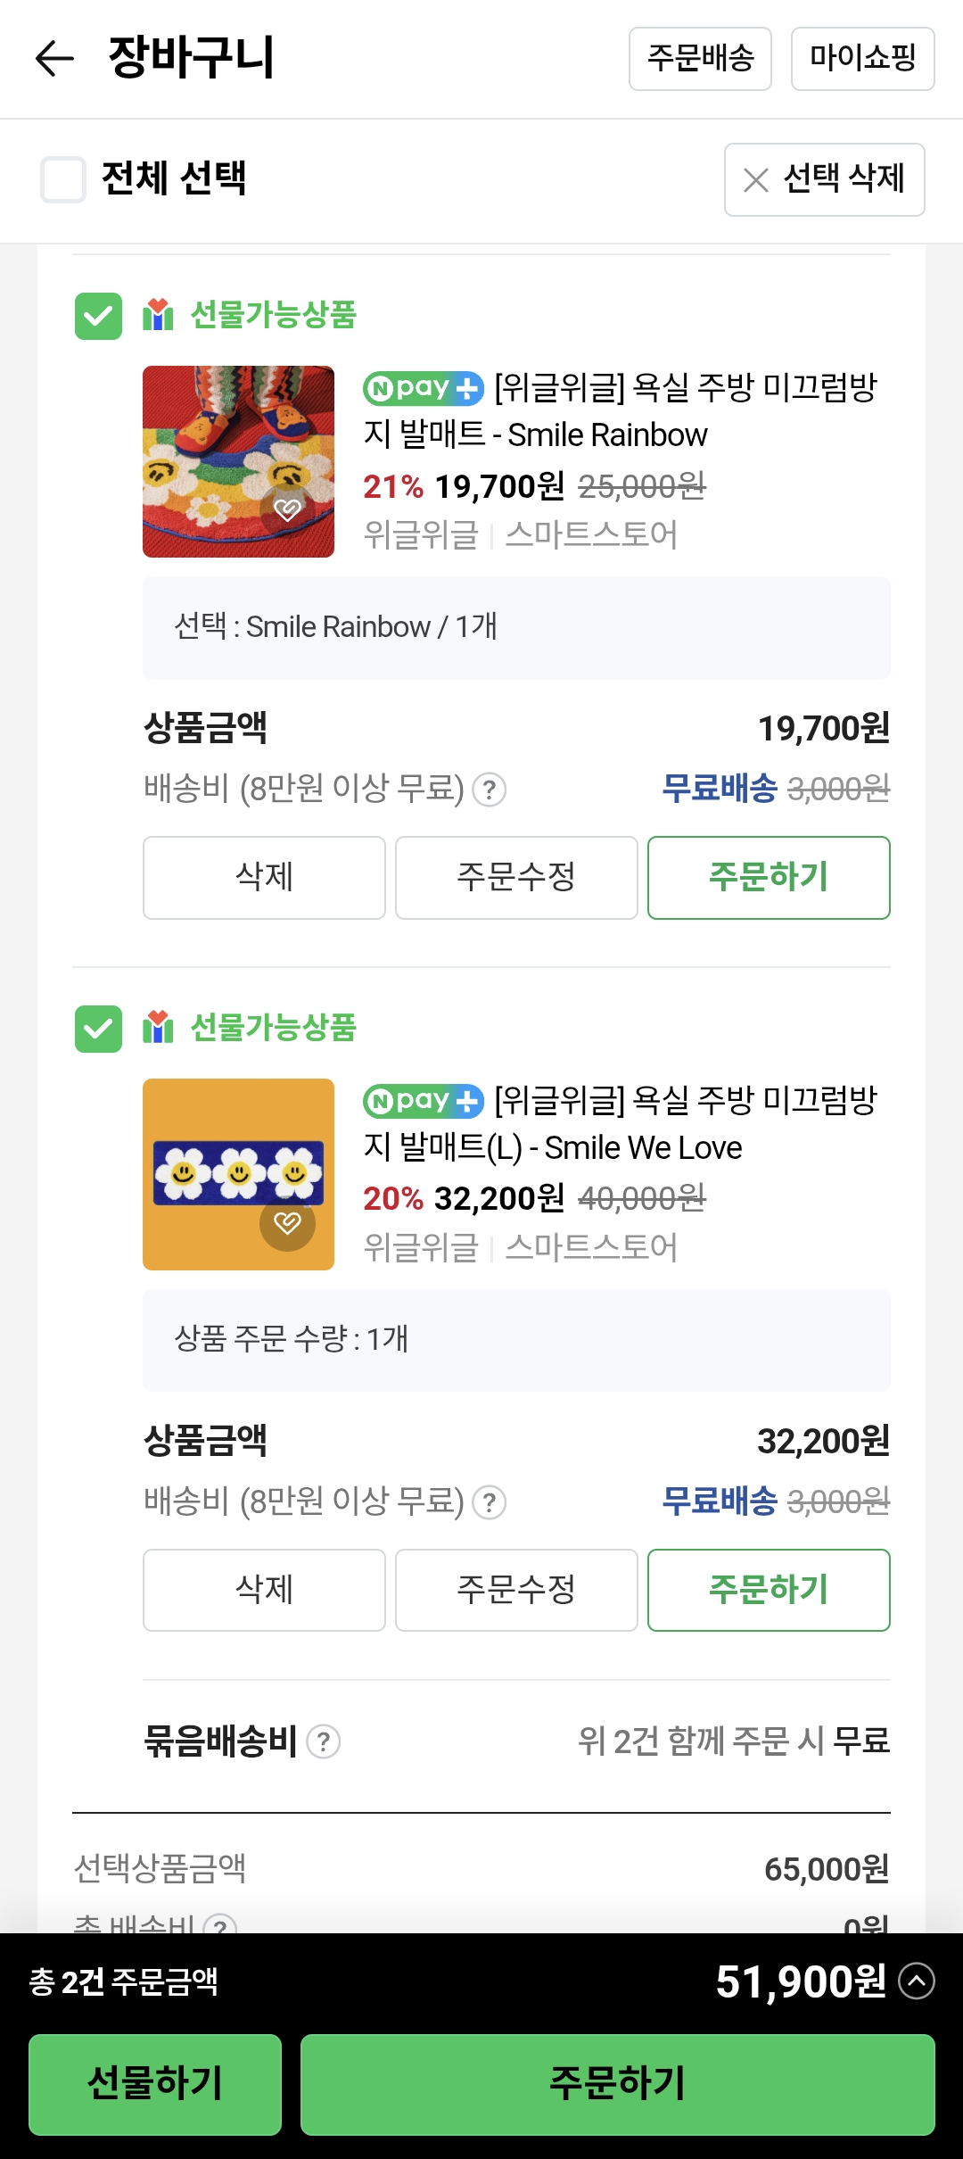
Task: Open Smile We Love quantity option box
Action: tap(516, 1339)
